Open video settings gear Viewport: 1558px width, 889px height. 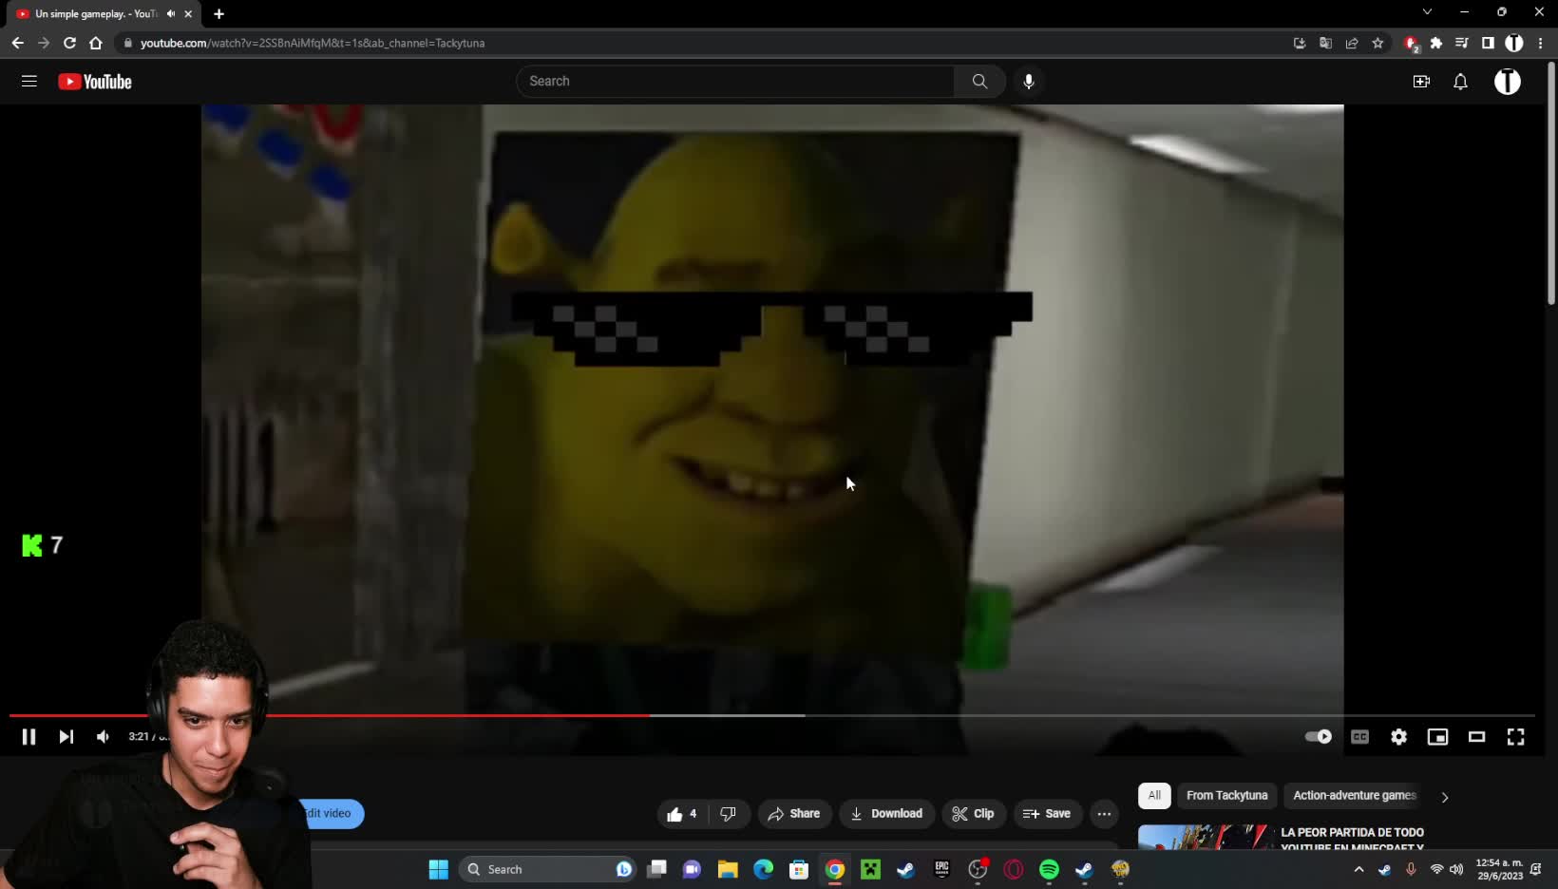pos(1398,737)
